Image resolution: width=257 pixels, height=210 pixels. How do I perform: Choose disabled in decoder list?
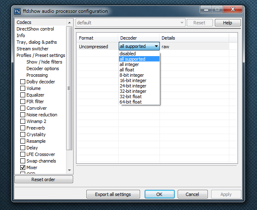tap(139, 54)
